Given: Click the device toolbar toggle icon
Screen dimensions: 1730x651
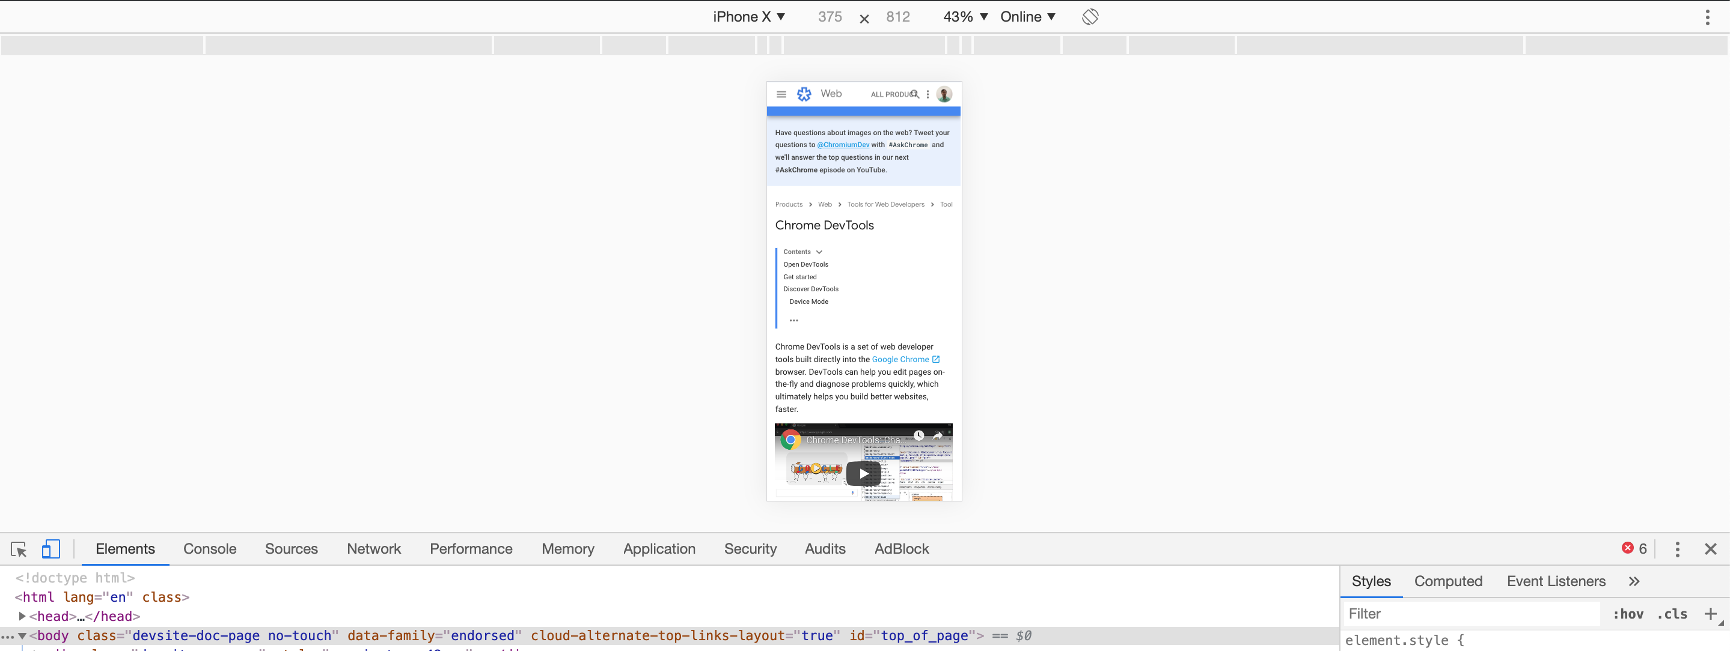Looking at the screenshot, I should (50, 548).
